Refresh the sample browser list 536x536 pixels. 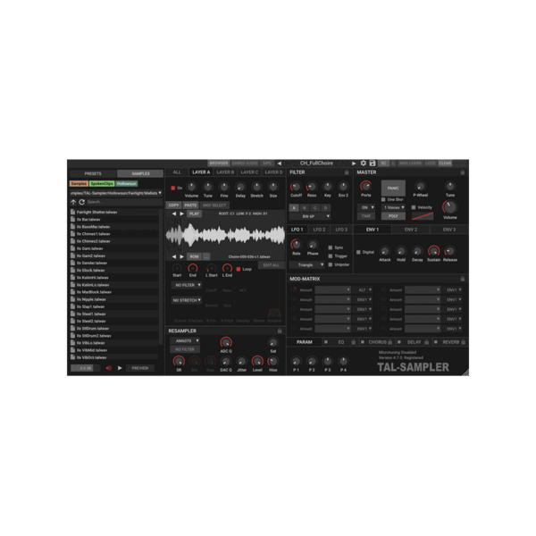point(81,202)
